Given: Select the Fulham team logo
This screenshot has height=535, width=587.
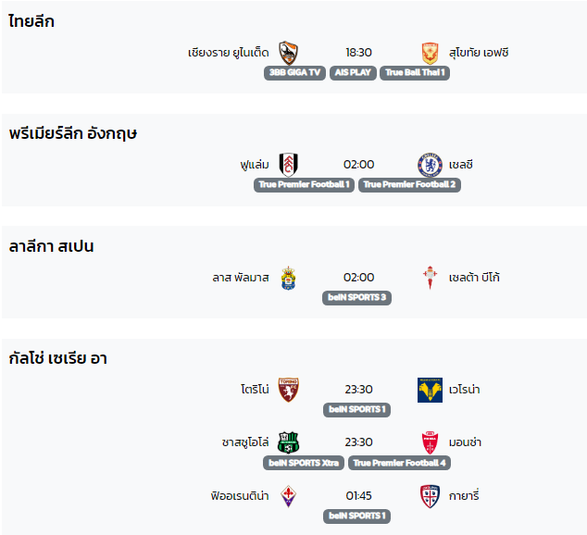Looking at the screenshot, I should pos(288,165).
